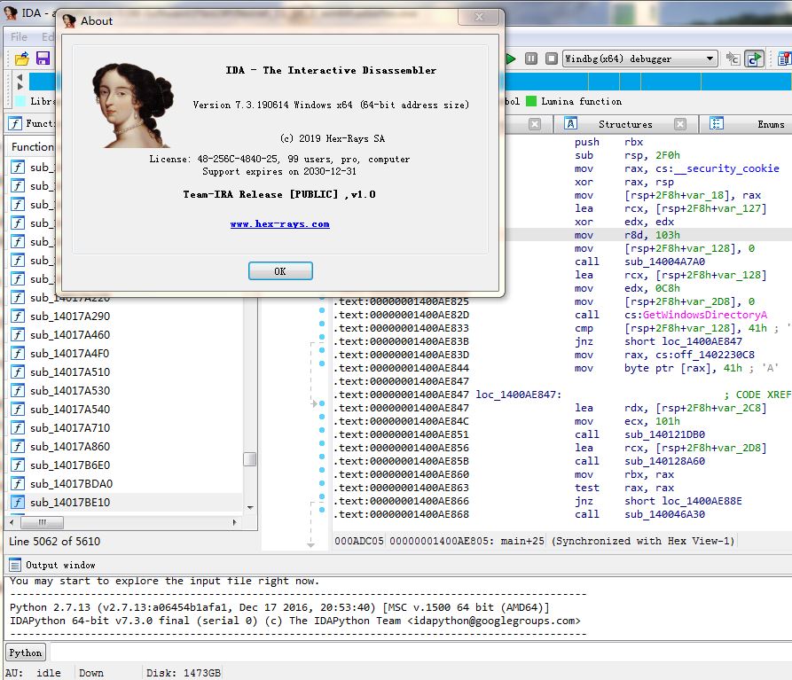The height and width of the screenshot is (680, 792).
Task: Click the navigation band left arrow
Action: point(20,77)
